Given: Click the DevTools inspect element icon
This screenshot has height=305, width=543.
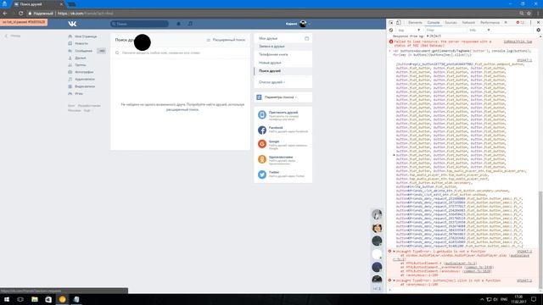Looking at the screenshot, I should pyautogui.click(x=391, y=23).
